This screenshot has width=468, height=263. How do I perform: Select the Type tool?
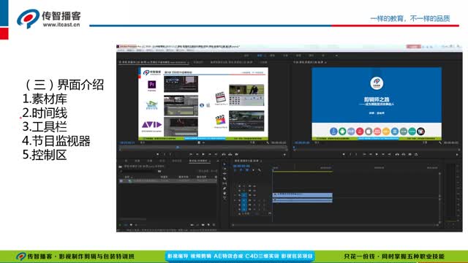point(224,198)
